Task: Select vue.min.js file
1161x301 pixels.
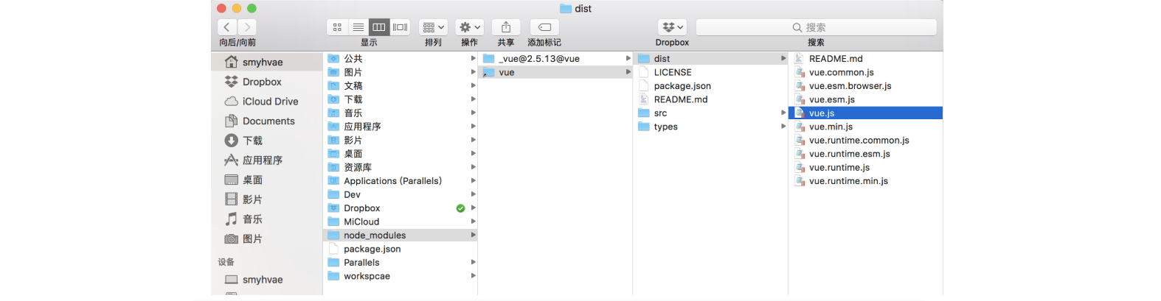Action: [866, 127]
